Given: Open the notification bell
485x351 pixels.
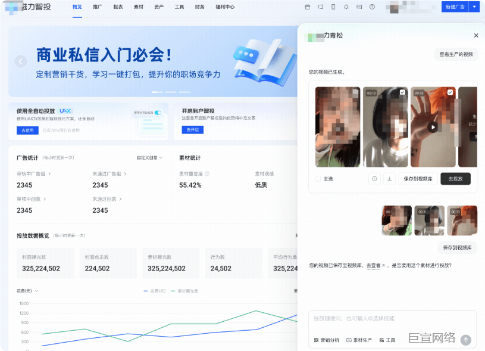Looking at the screenshot, I should tap(346, 7).
